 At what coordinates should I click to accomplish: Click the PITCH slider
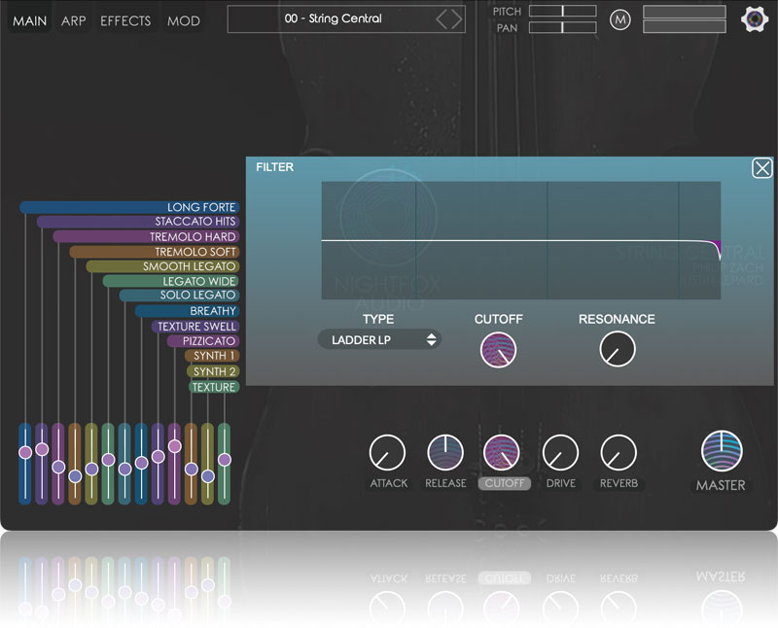coord(563,11)
